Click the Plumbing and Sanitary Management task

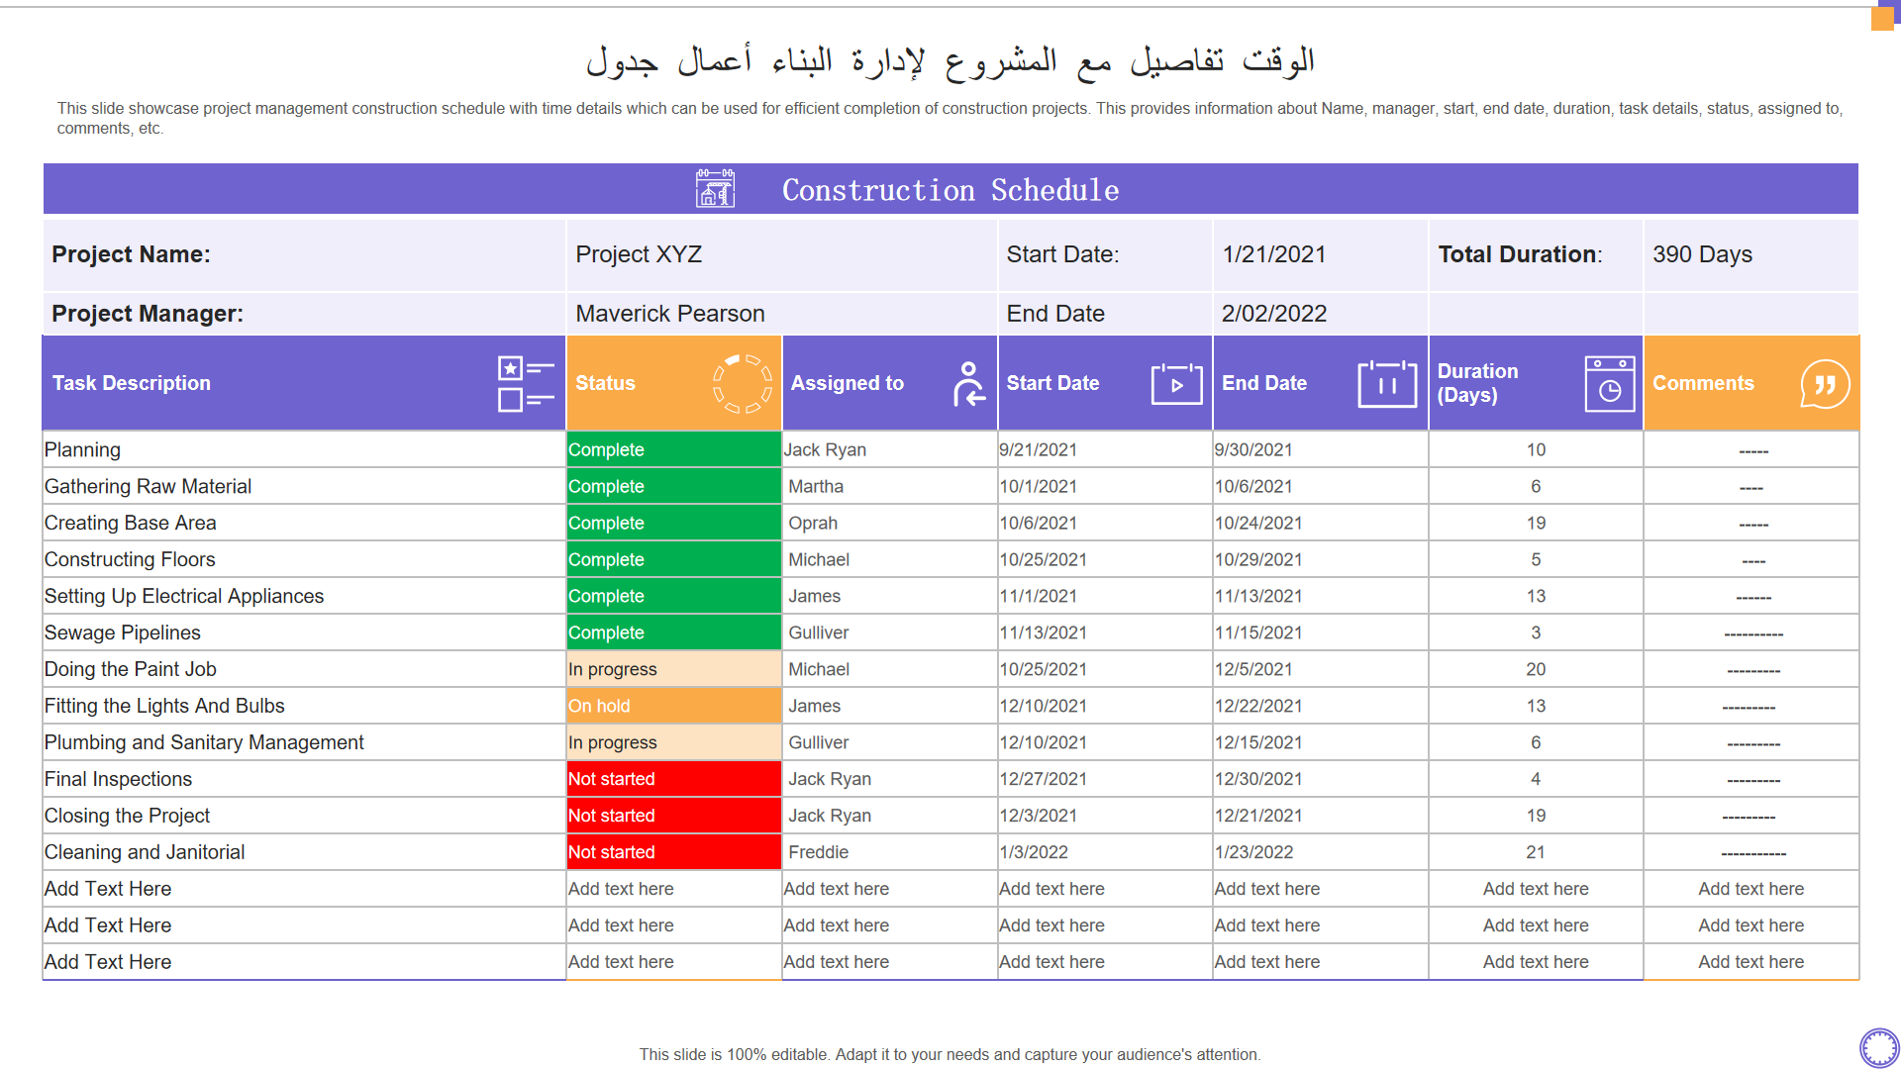coord(204,742)
